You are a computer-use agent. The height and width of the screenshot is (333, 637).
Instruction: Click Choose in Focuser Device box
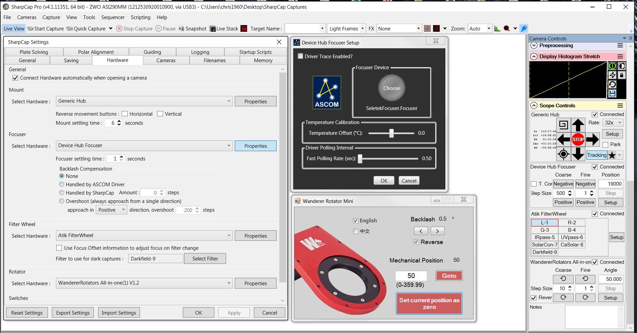point(392,88)
